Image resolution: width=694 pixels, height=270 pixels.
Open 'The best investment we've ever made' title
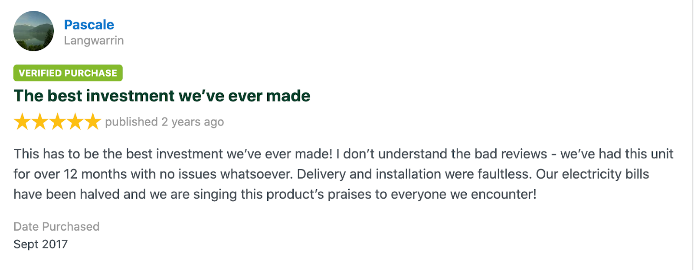coord(162,96)
